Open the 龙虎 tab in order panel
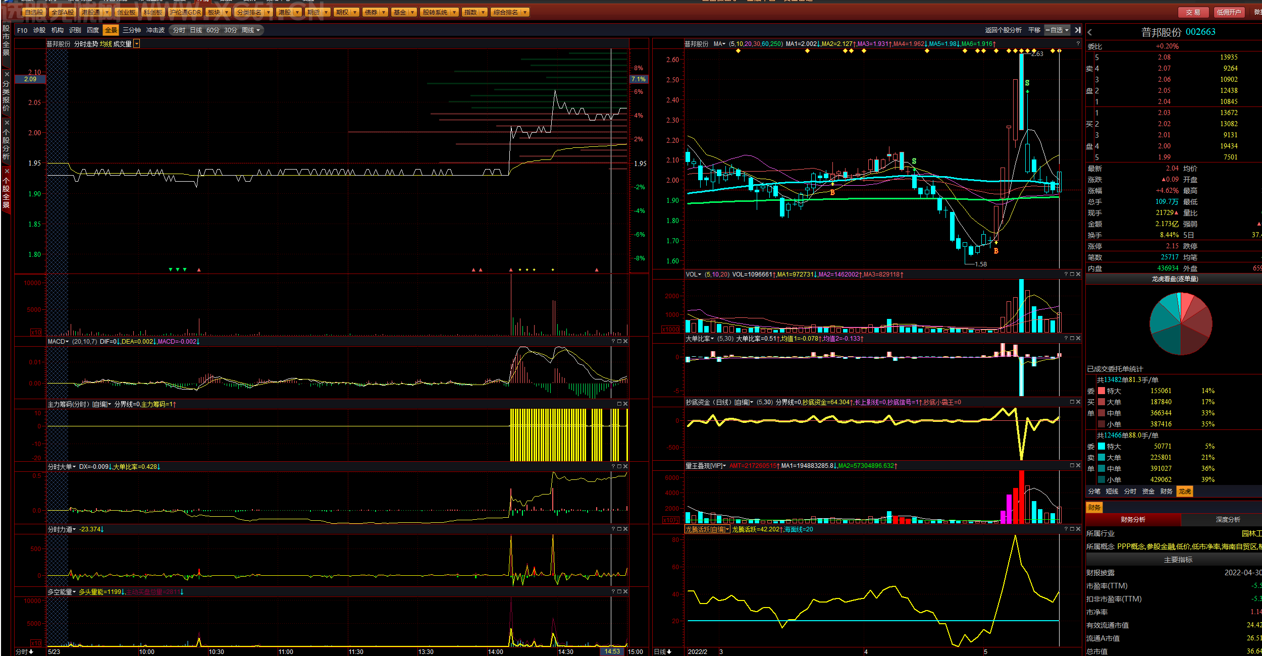 pos(1185,491)
